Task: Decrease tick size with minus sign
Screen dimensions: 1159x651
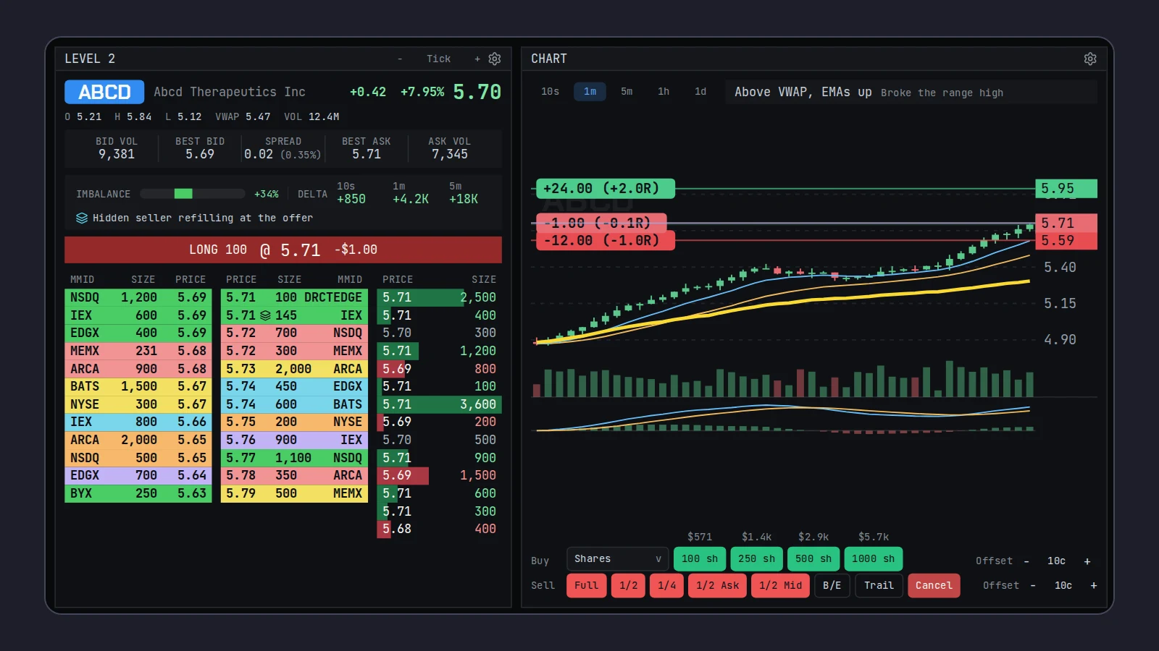Action: click(400, 59)
